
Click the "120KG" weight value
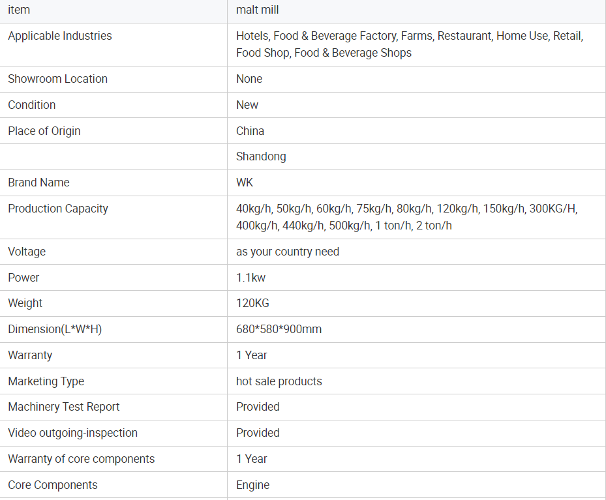(x=252, y=303)
